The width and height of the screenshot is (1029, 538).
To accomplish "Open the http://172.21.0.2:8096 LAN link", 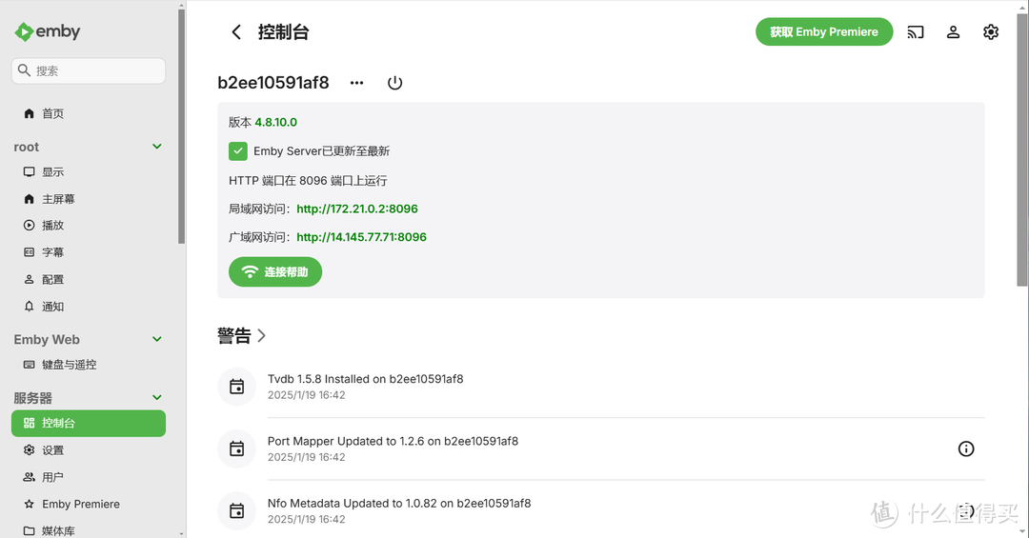I will click(x=357, y=209).
